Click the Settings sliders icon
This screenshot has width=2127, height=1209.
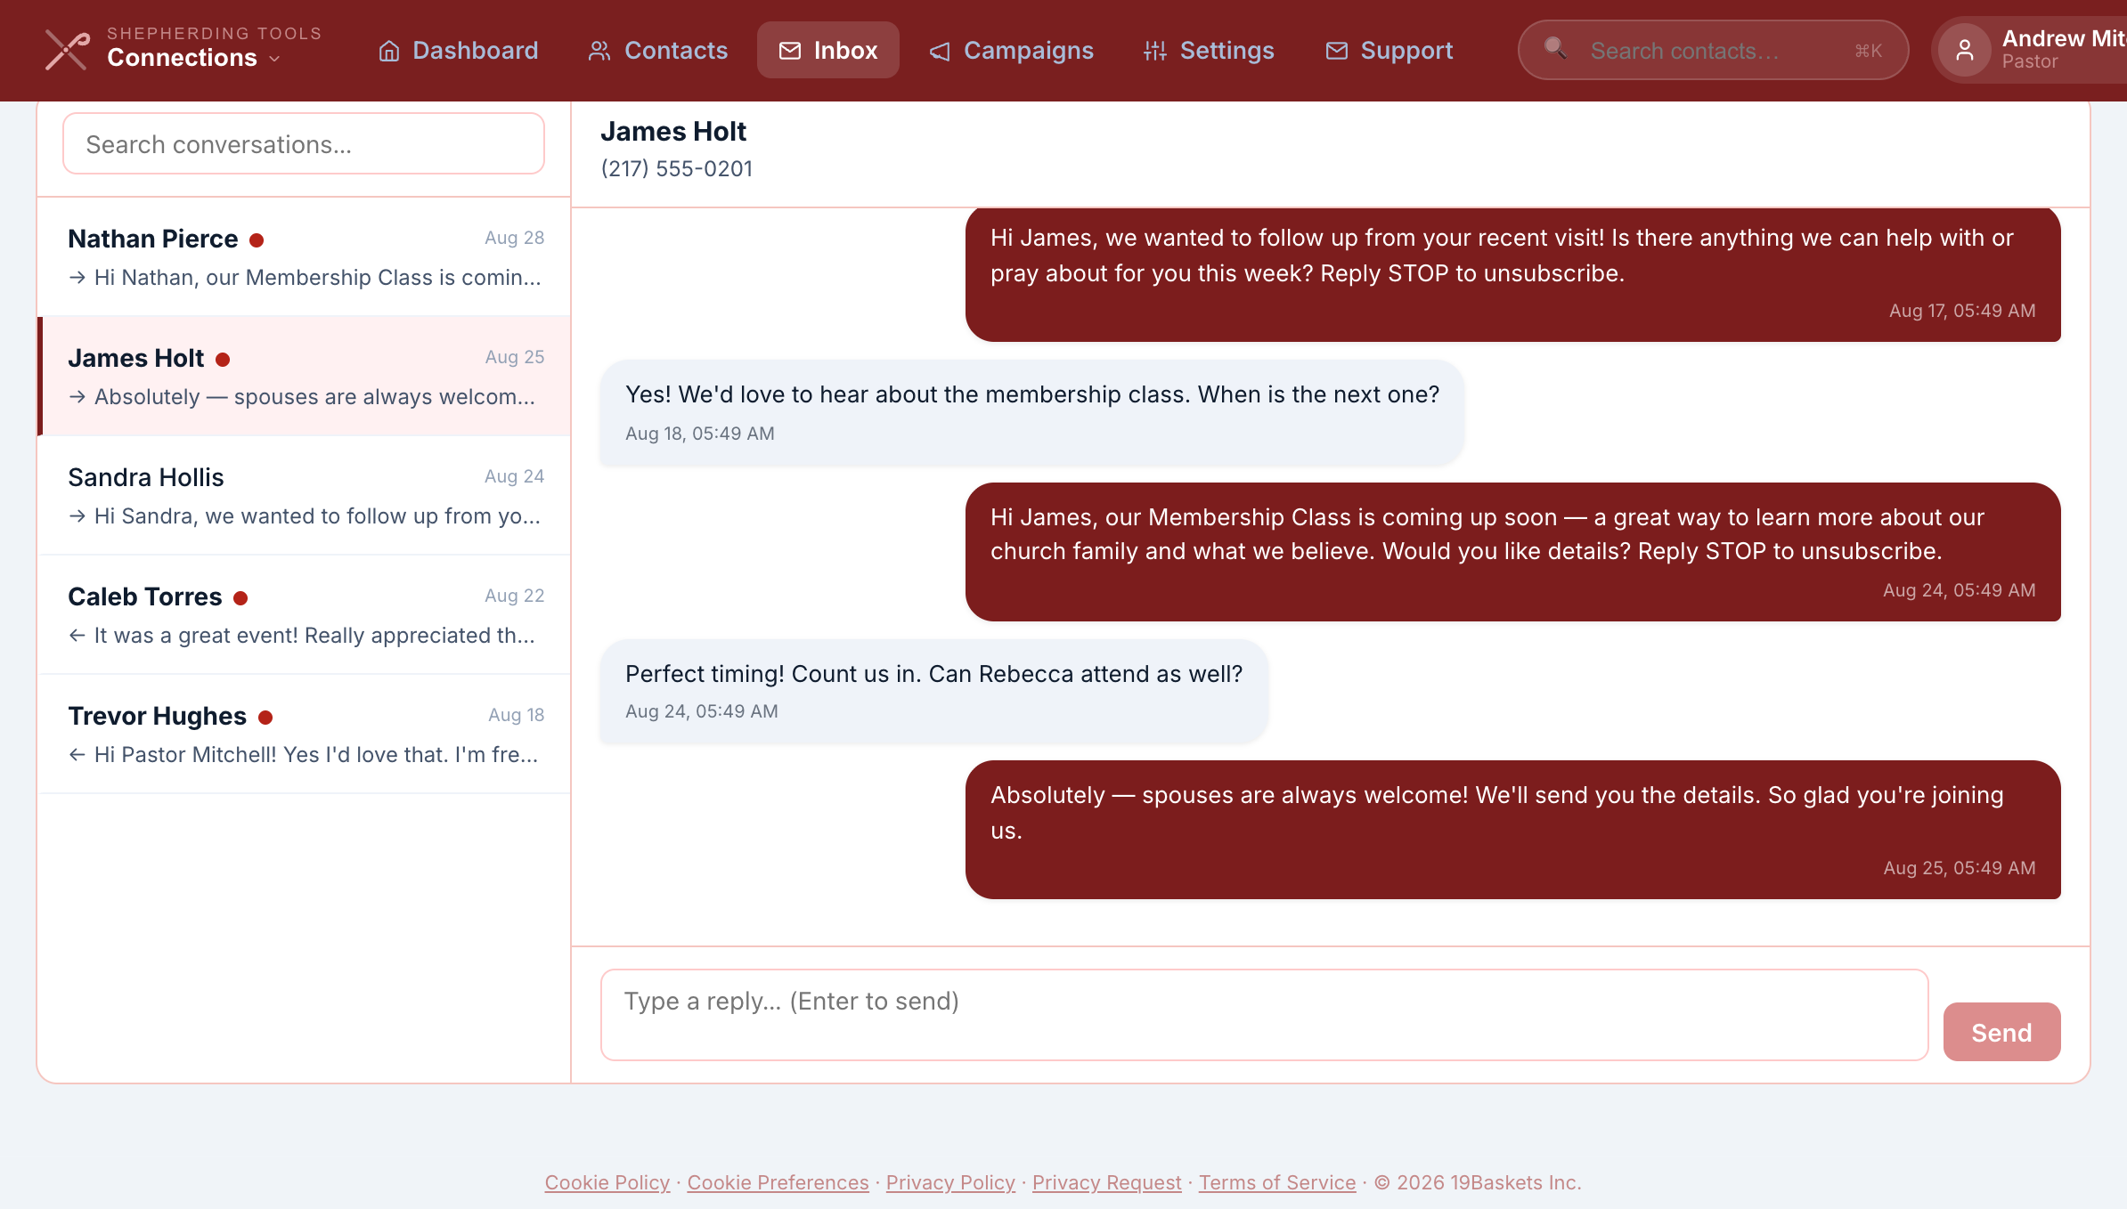pos(1155,51)
